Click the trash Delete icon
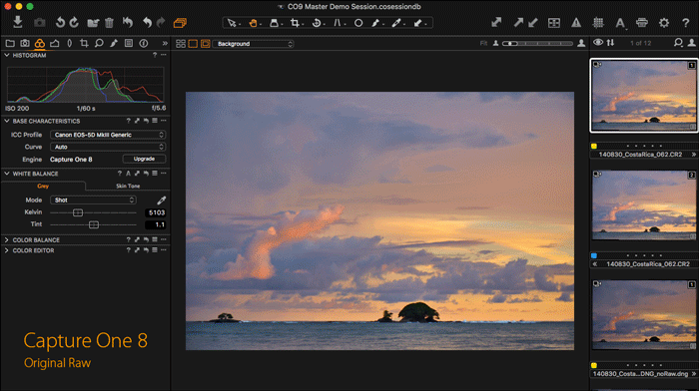 [109, 23]
